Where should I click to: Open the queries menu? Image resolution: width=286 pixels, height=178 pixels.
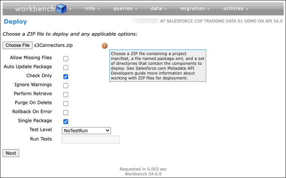pos(125,9)
